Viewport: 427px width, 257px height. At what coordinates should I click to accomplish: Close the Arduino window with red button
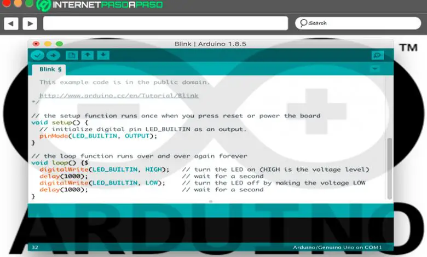36,44
